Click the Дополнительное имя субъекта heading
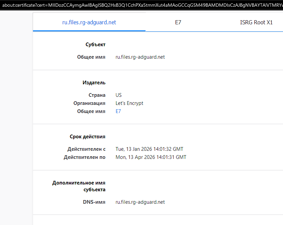 click(79, 186)
